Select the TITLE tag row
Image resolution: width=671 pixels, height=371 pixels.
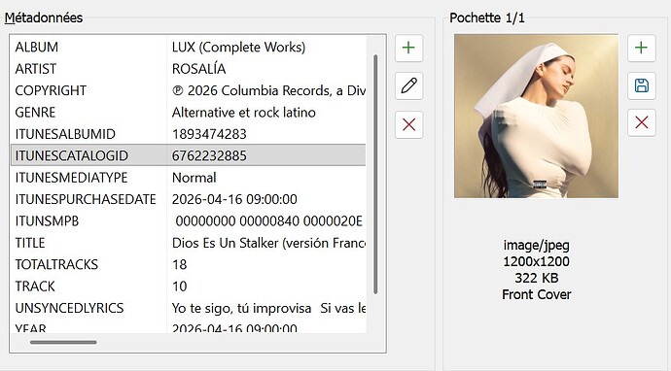click(189, 243)
